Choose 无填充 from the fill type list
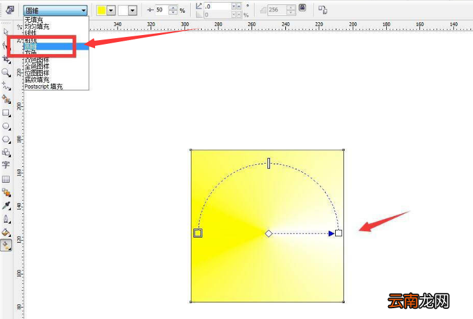Screen dimensions: 473x319 pyautogui.click(x=34, y=20)
